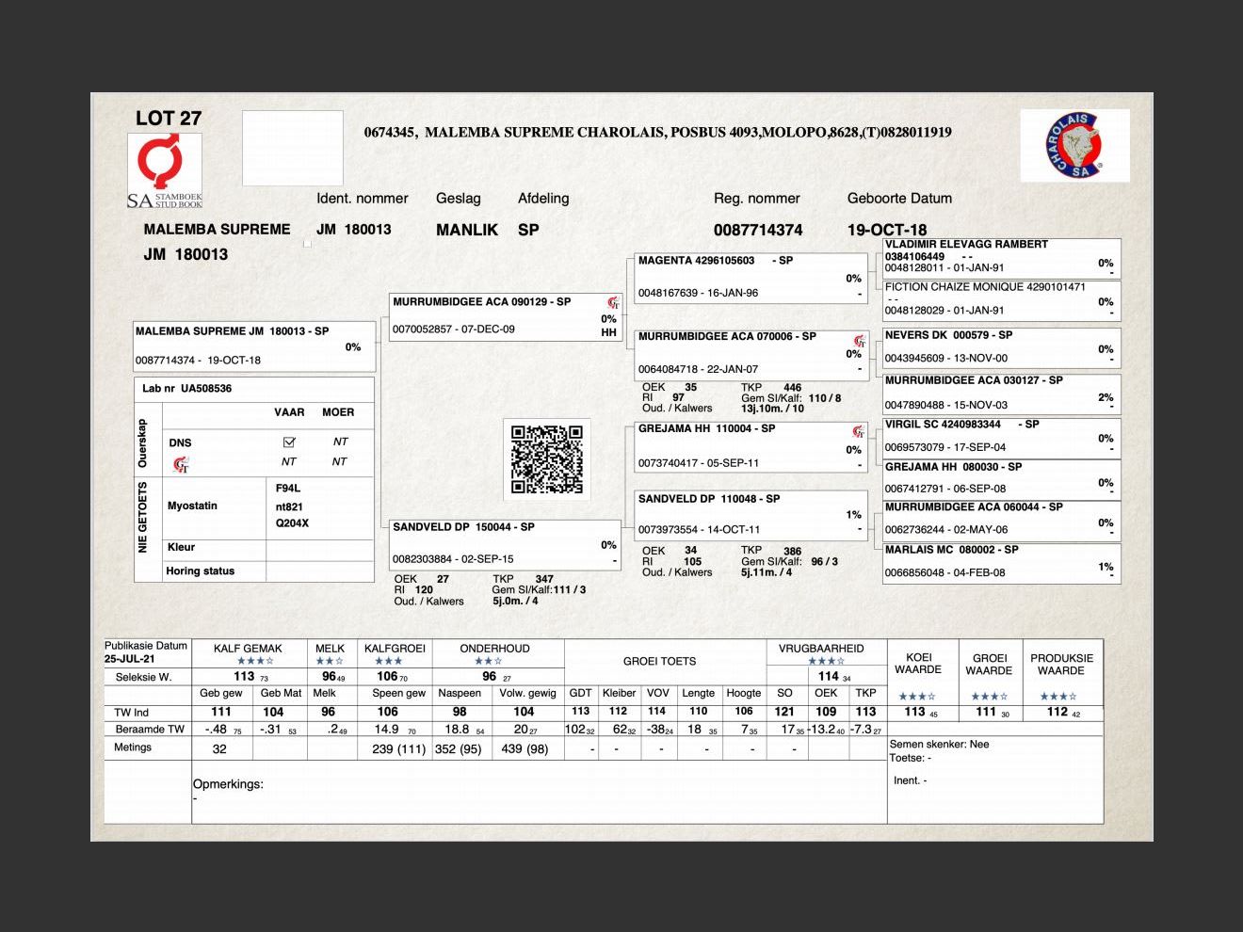The image size is (1243, 932).
Task: Click the "Opmerkings:" remarks label
Action: pos(228,784)
